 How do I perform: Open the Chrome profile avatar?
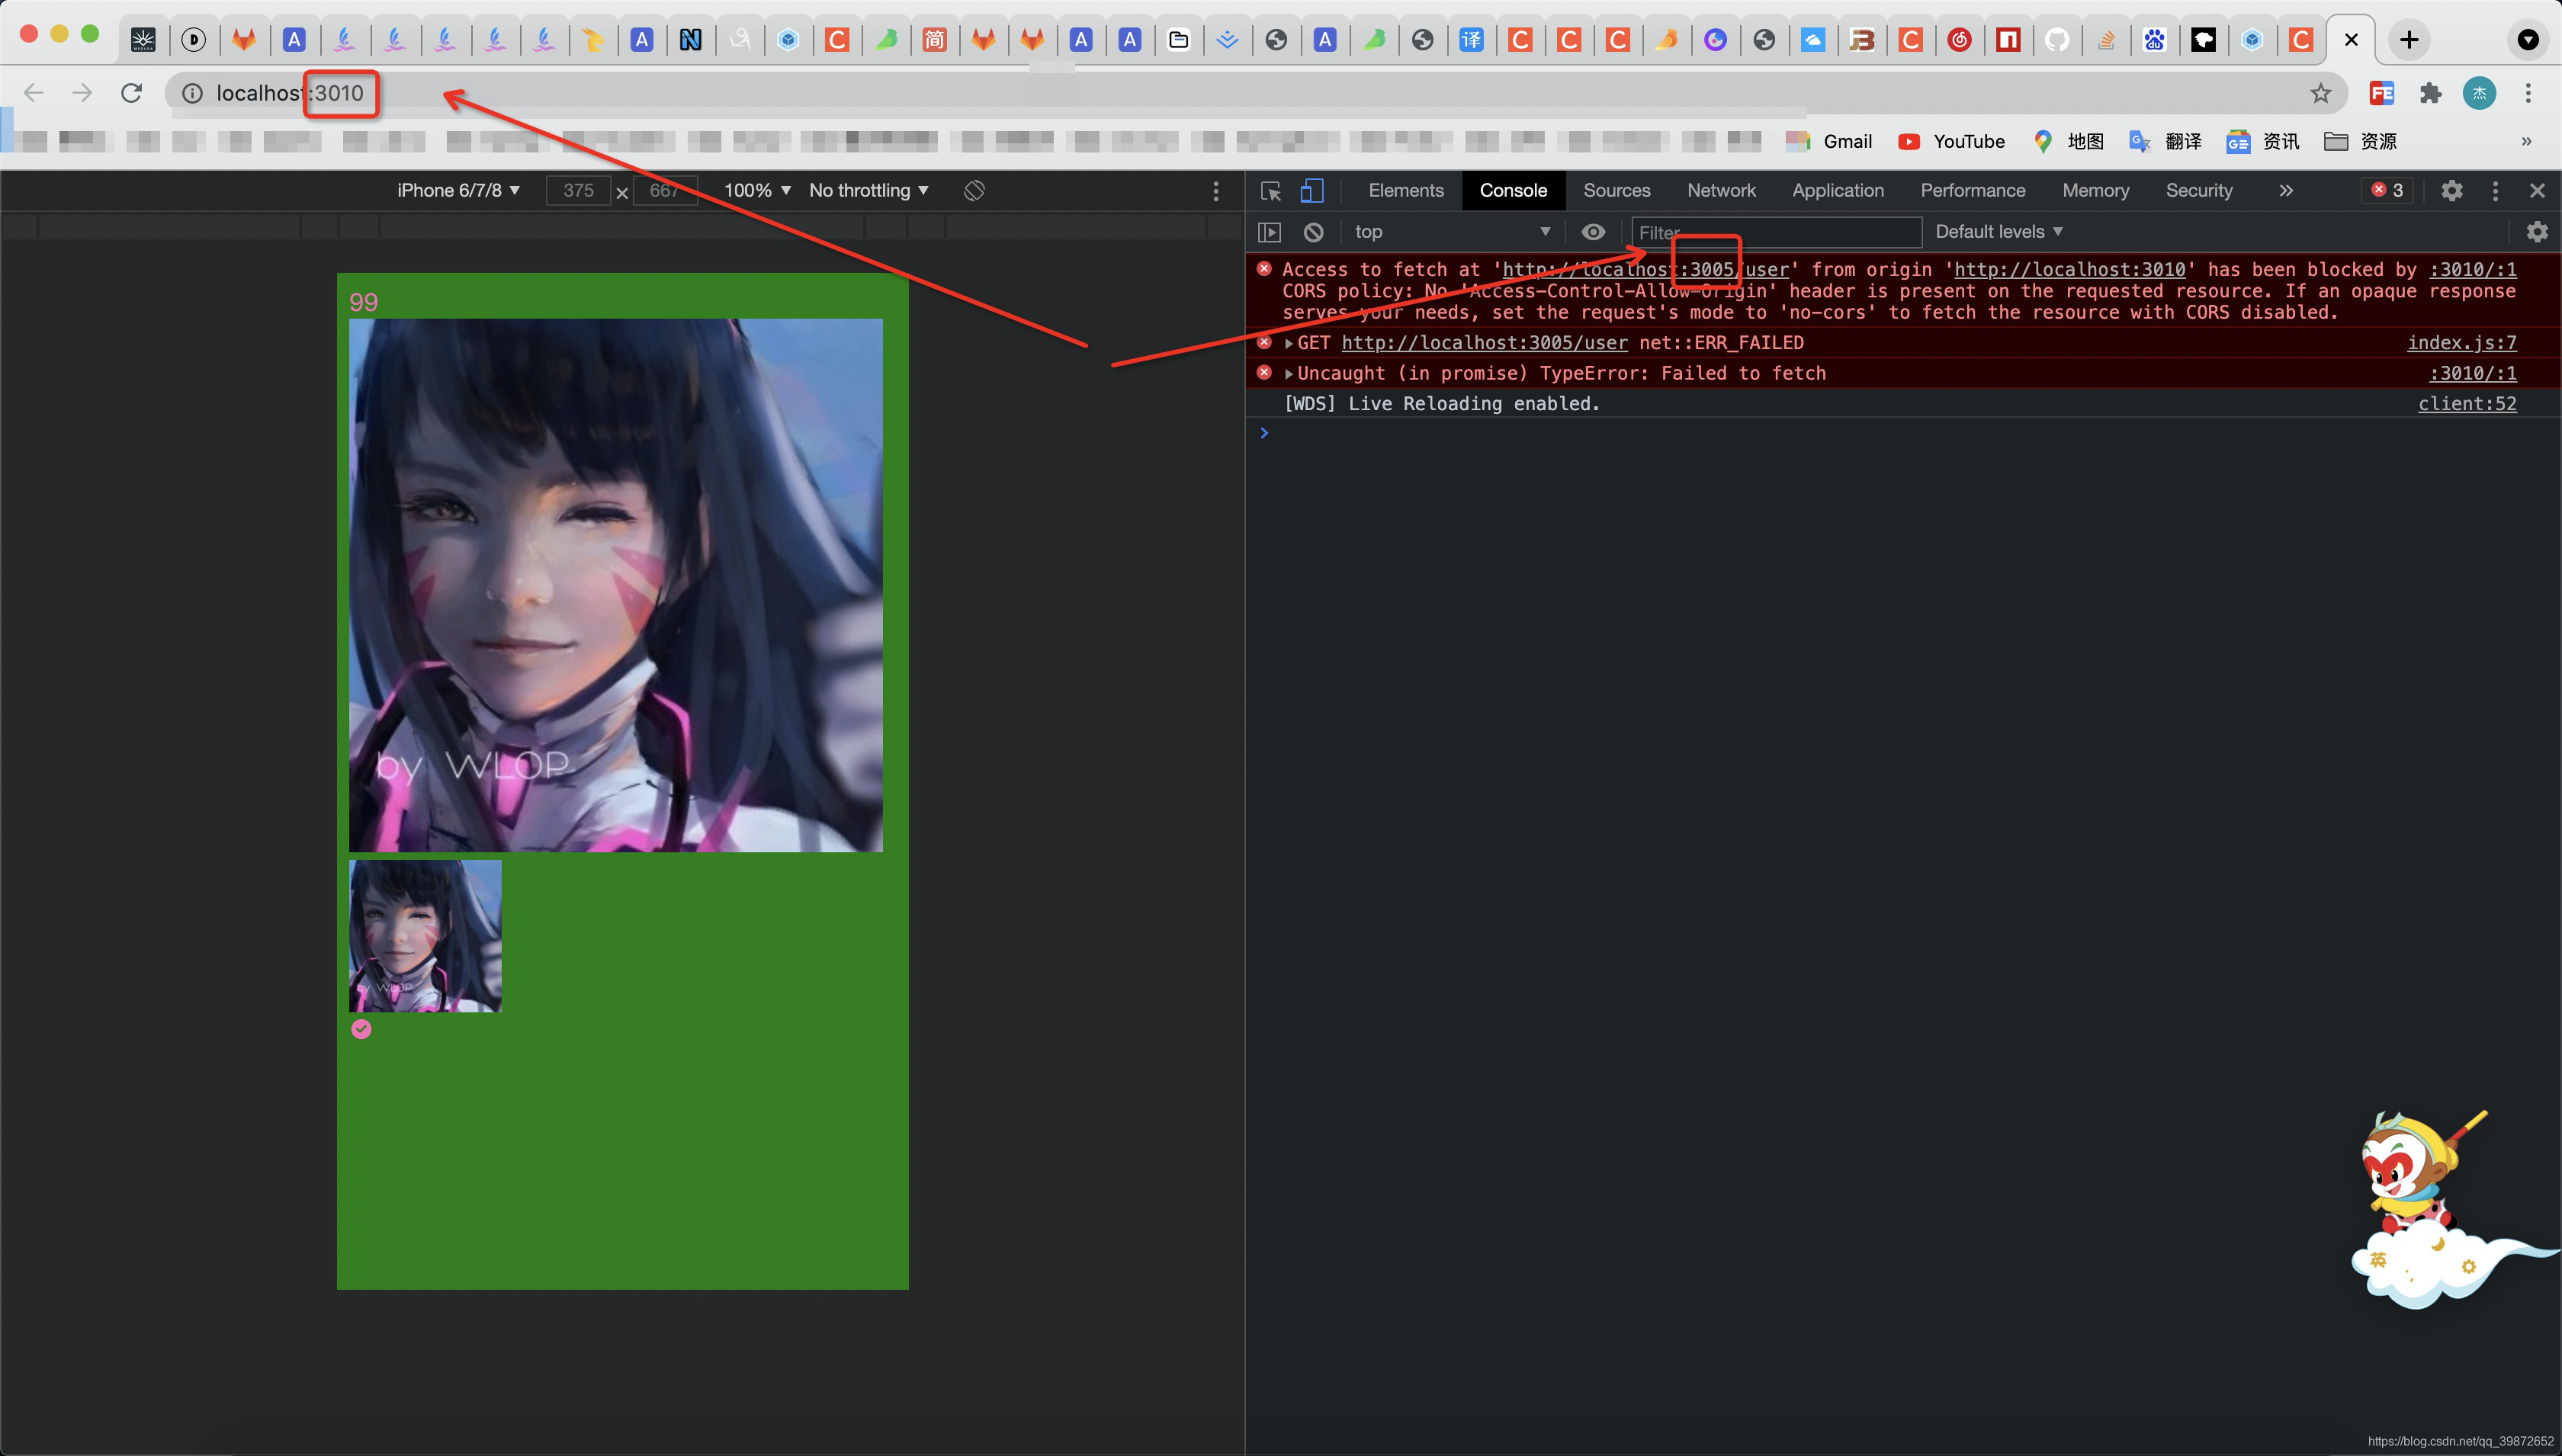[2479, 93]
